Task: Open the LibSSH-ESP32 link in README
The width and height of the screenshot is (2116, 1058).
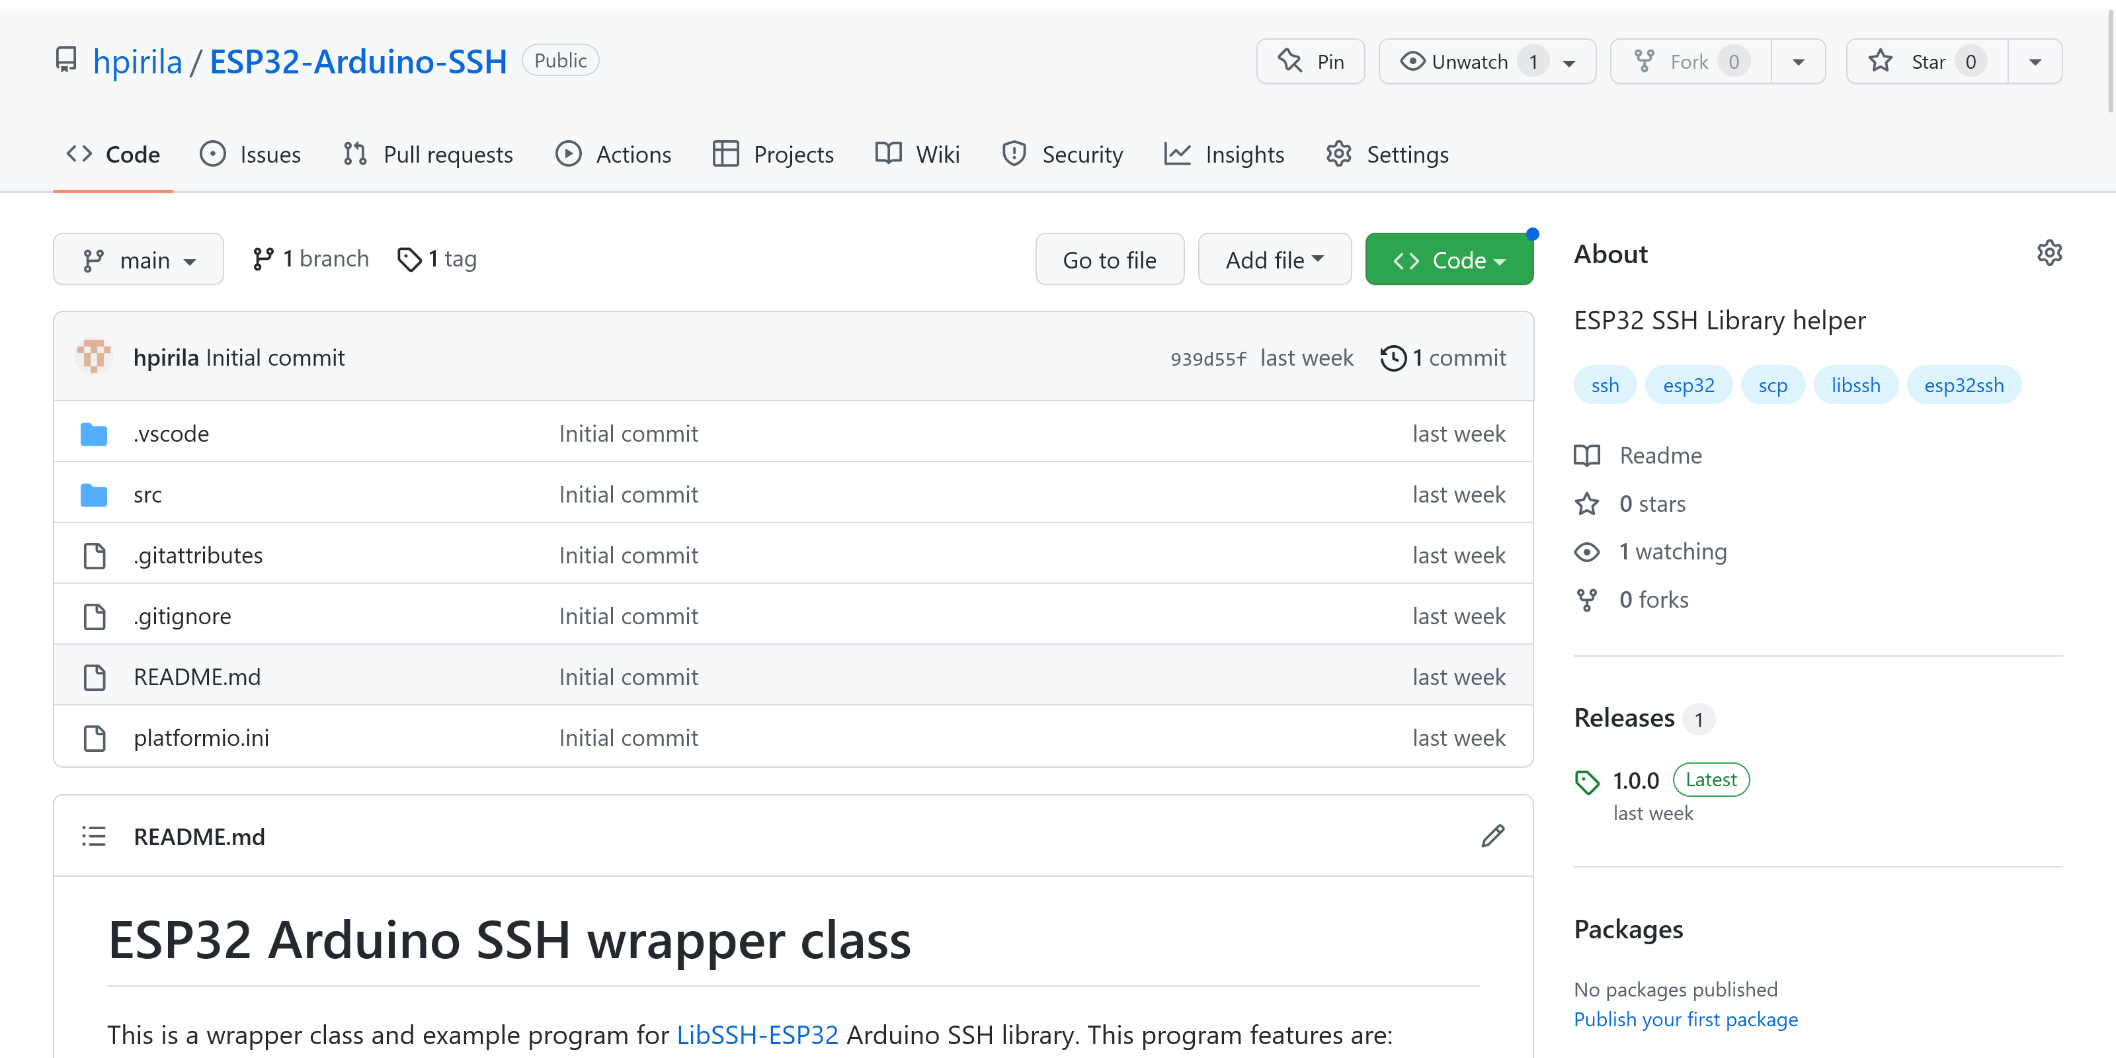Action: point(757,1034)
